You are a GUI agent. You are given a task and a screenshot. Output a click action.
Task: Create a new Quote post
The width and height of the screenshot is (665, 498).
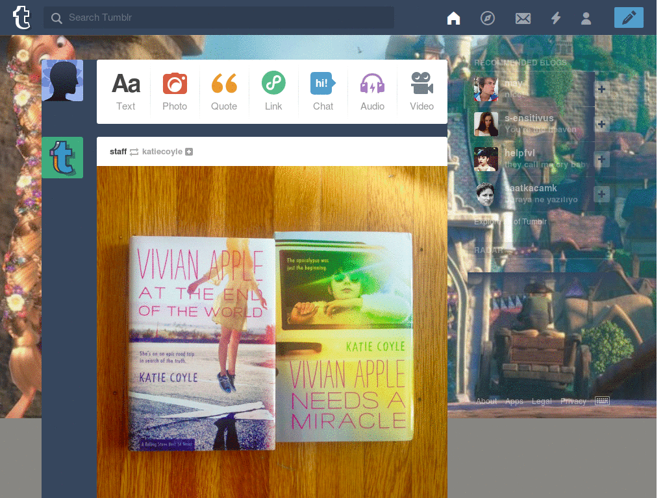(x=224, y=91)
